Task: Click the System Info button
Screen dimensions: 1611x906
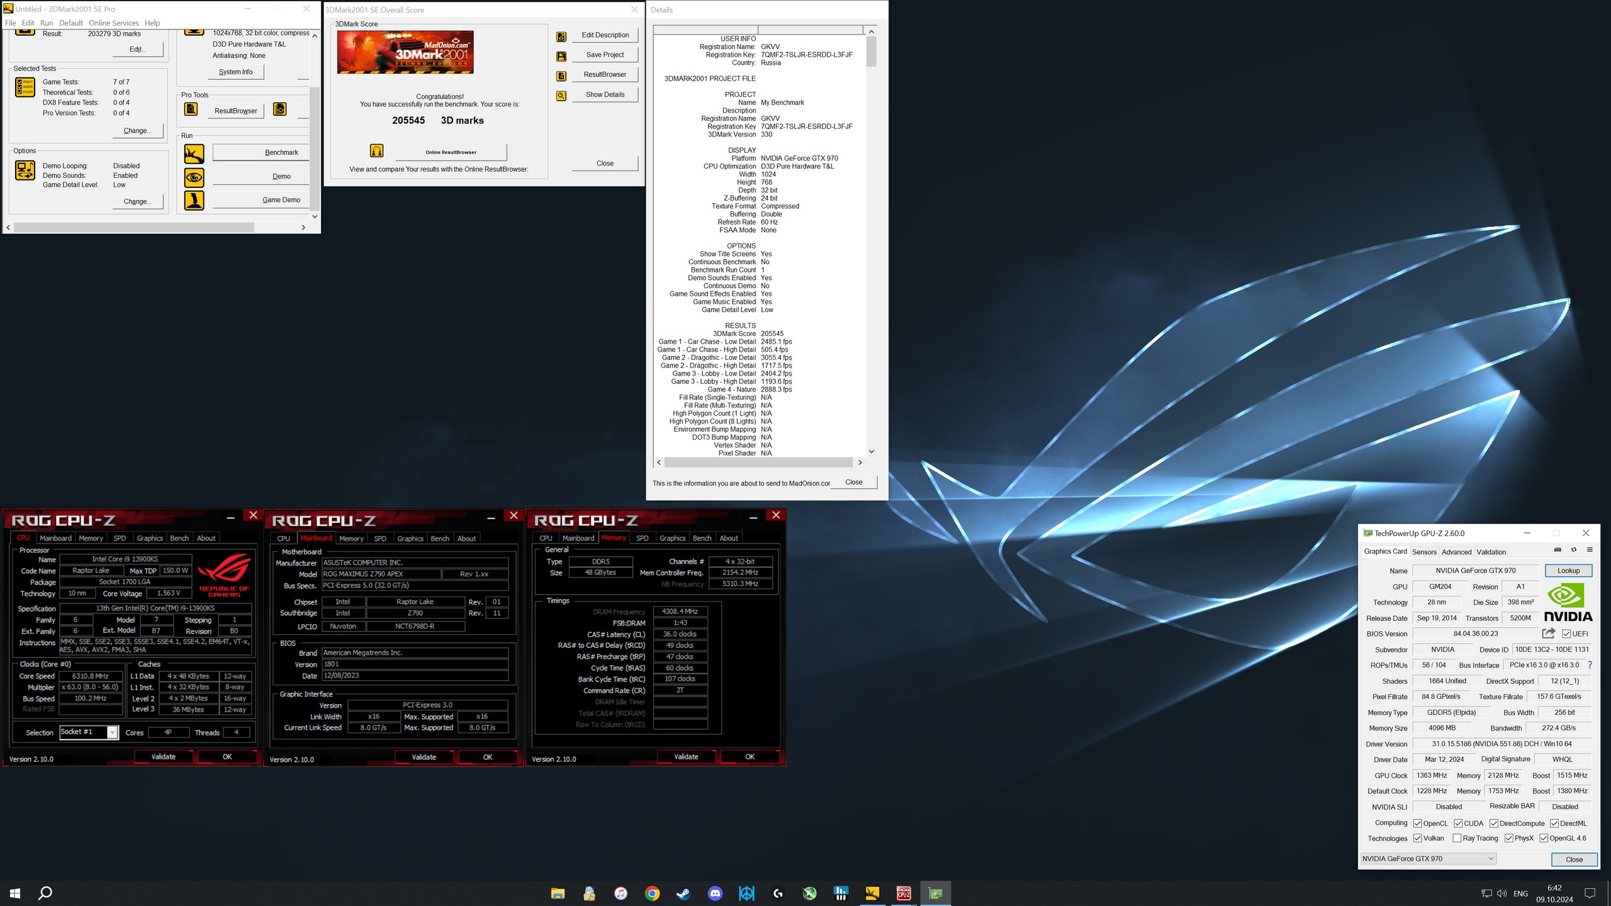Action: click(x=235, y=72)
